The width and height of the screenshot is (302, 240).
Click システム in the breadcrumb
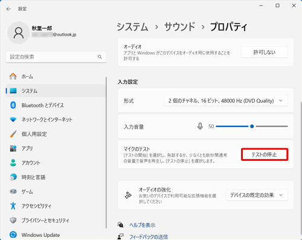click(132, 27)
